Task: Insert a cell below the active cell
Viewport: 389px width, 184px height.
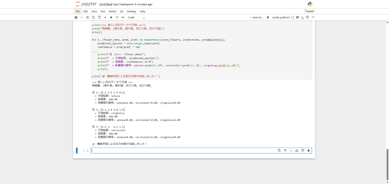Action: point(303,150)
